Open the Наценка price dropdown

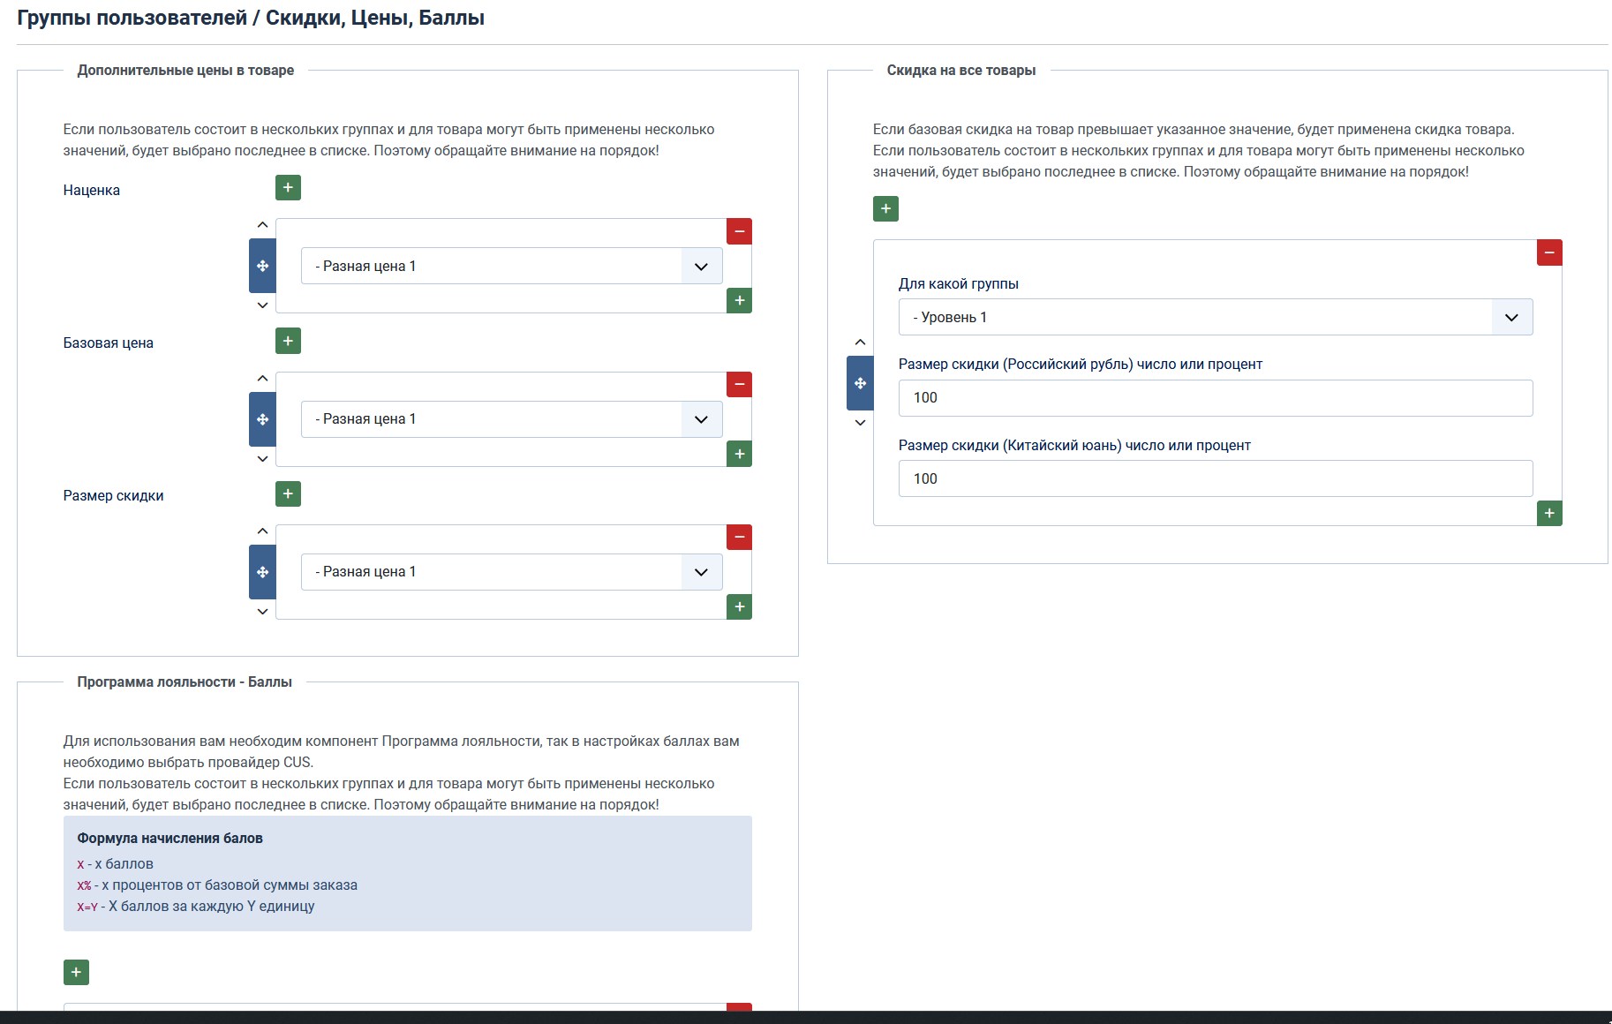[x=511, y=266]
